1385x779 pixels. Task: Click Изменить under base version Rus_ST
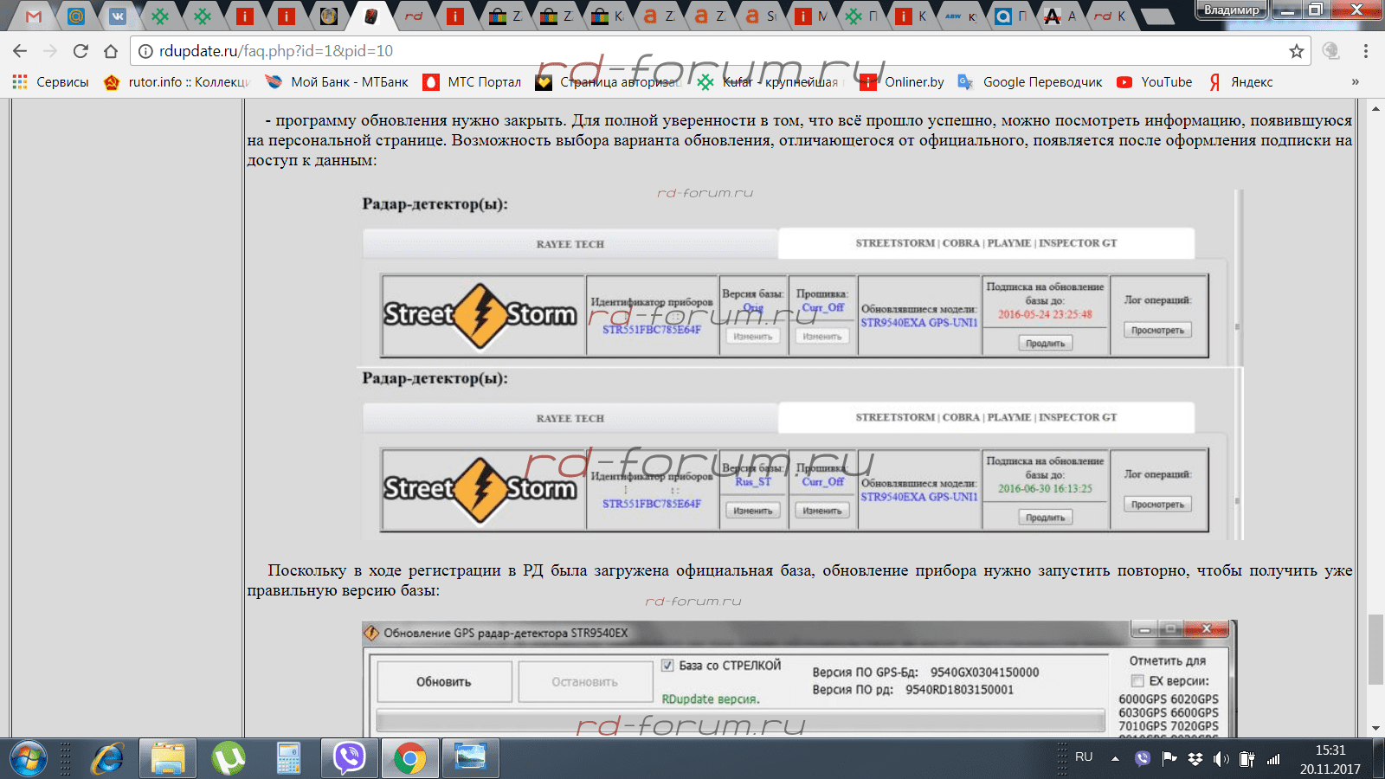coord(752,511)
